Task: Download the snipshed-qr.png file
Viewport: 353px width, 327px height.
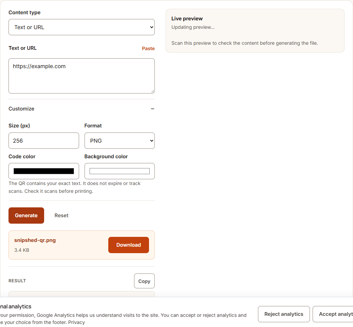Action: point(129,245)
